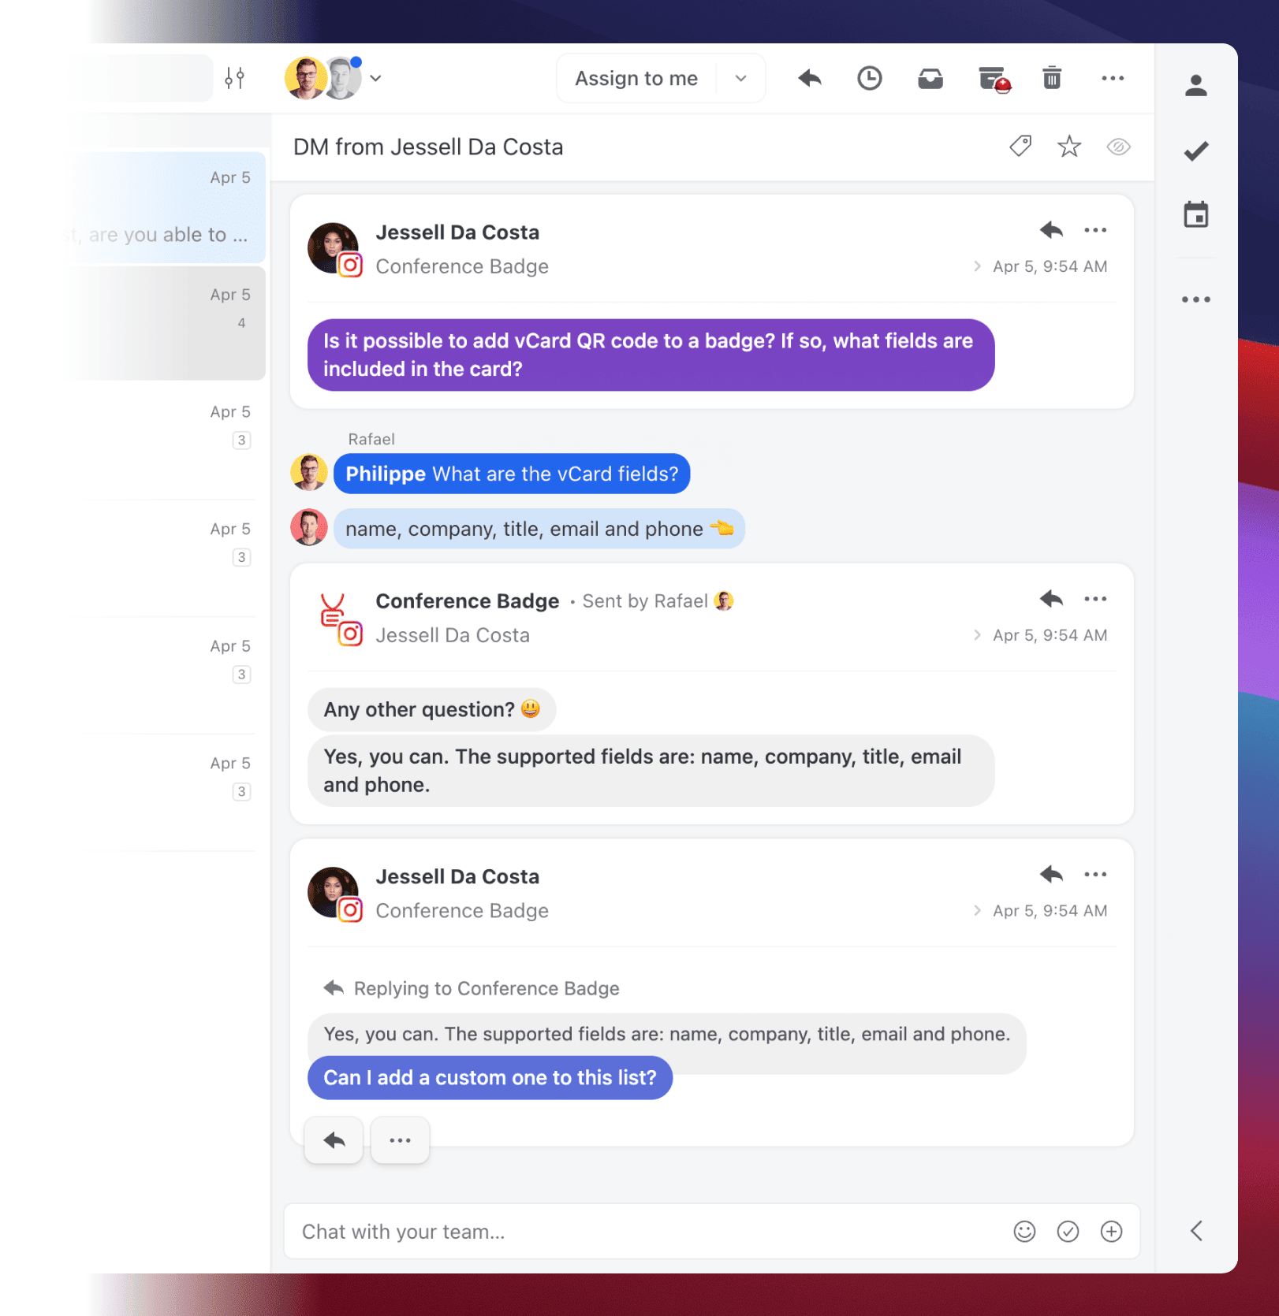Open options for Conference Badge sent message
The width and height of the screenshot is (1279, 1316).
pos(1095,599)
